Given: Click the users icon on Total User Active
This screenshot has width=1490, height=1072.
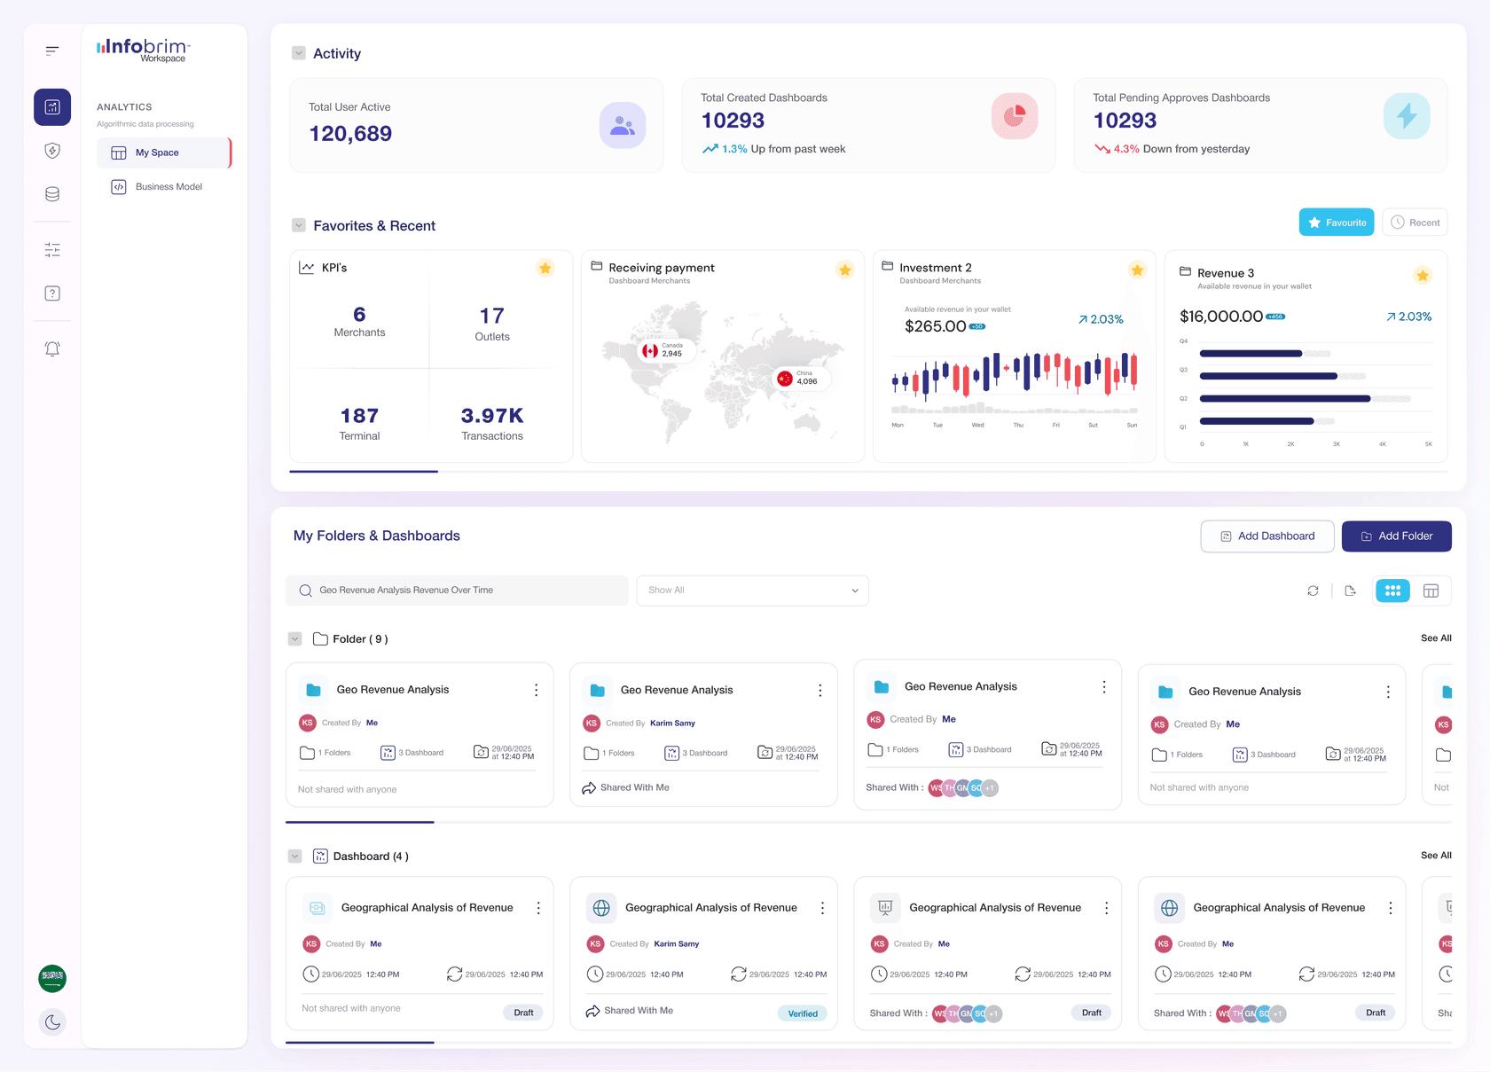Looking at the screenshot, I should 623,126.
